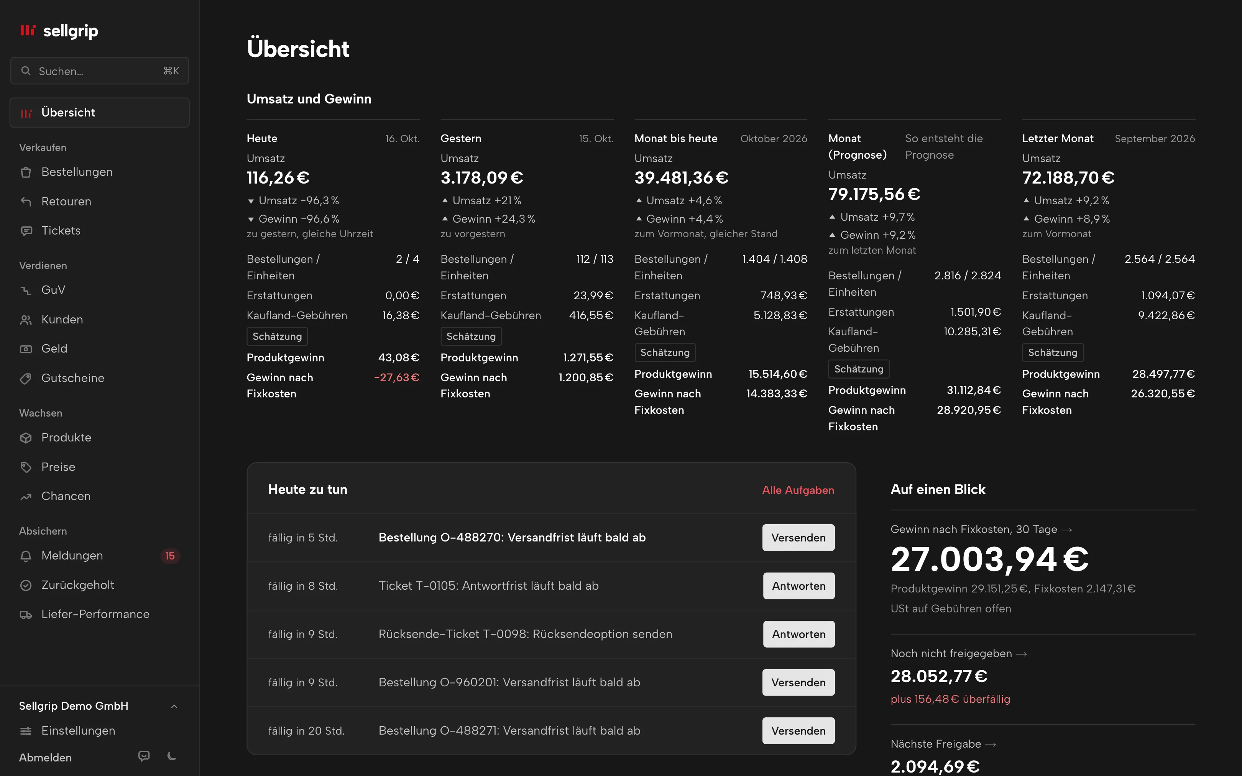Click the Retouren return arrow icon
This screenshot has width=1242, height=776.
tap(26, 202)
